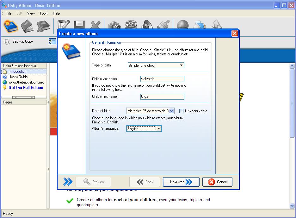Image resolution: width=296 pixels, height=218 pixels.
Task: Click the paintbrush toolbar icon
Action: [163, 24]
